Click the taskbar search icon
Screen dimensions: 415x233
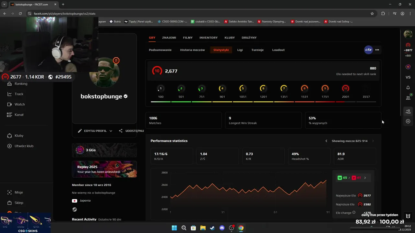pyautogui.click(x=184, y=228)
